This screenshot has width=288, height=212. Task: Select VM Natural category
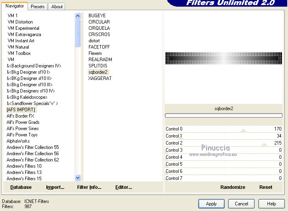18,47
